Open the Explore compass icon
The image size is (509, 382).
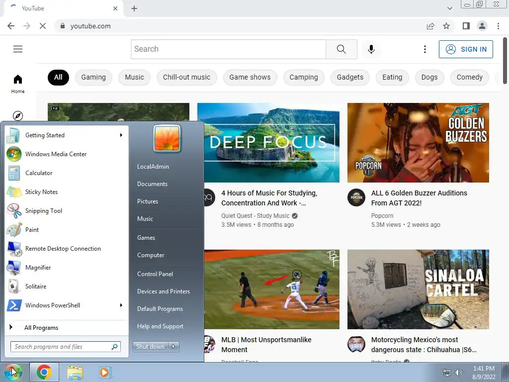pos(18,115)
